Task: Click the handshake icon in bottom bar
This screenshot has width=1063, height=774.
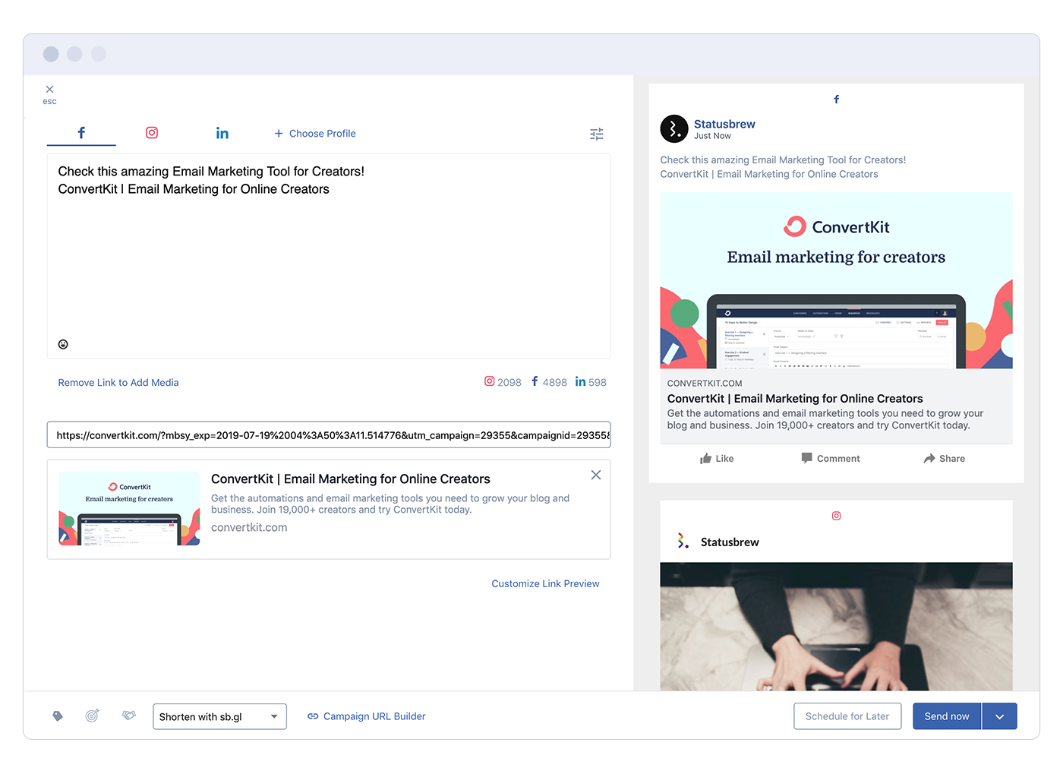Action: (x=129, y=716)
